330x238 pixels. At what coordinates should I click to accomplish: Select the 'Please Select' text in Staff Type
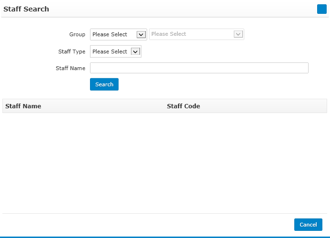[110, 52]
